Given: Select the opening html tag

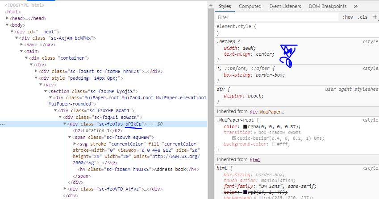Looking at the screenshot, I should click(x=12, y=12).
